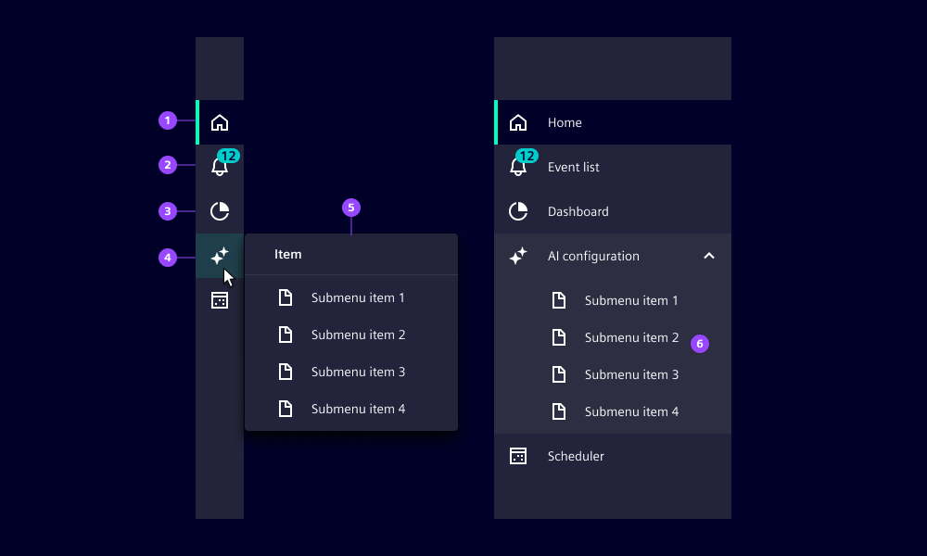
Task: Open notifications via the bell icon
Action: [x=220, y=166]
